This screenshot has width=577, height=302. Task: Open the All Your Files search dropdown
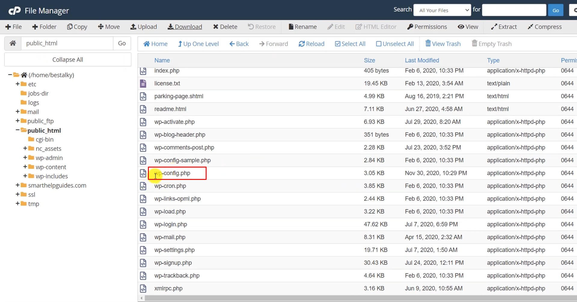coord(442,10)
